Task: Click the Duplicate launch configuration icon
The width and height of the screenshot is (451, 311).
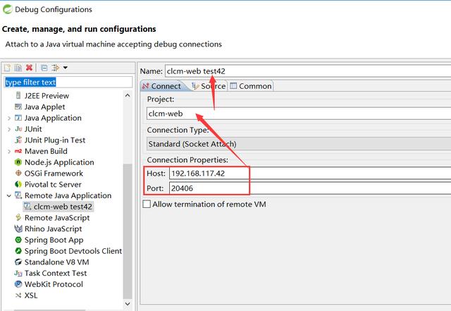Action: click(18, 68)
